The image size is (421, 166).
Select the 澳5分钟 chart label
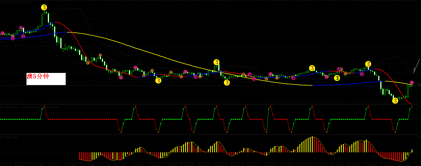tap(46, 79)
